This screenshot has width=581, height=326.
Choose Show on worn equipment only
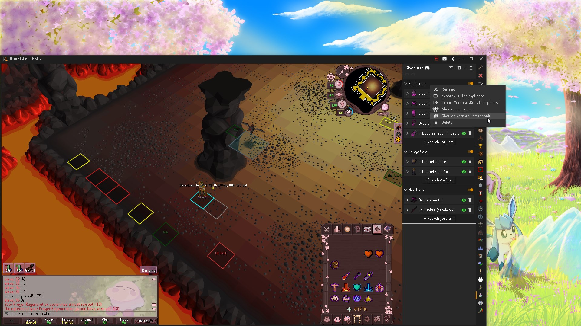468,116
